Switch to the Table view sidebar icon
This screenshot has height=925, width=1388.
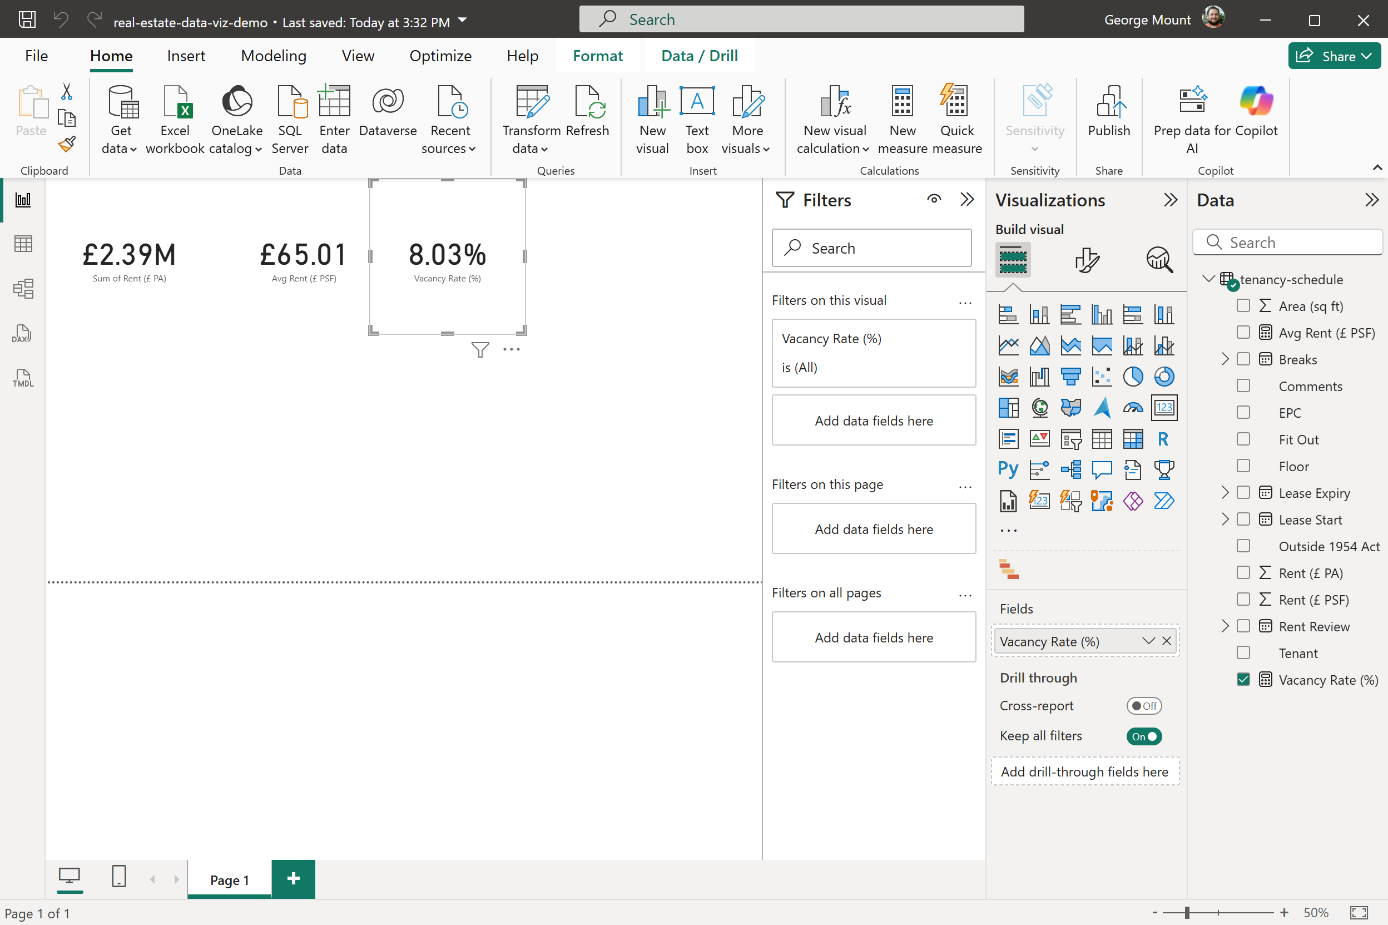point(22,244)
